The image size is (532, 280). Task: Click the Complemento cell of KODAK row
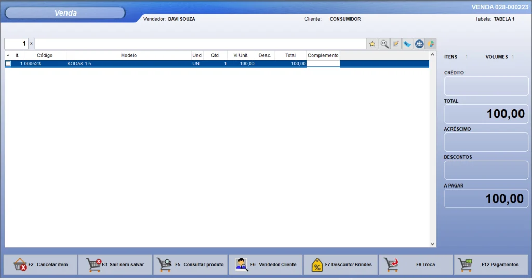pyautogui.click(x=323, y=64)
